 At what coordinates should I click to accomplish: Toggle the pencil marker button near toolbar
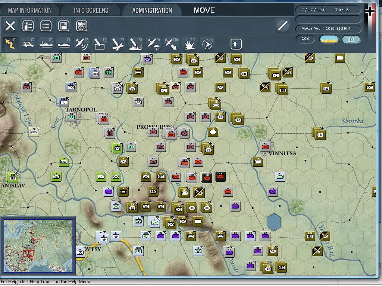click(x=282, y=25)
